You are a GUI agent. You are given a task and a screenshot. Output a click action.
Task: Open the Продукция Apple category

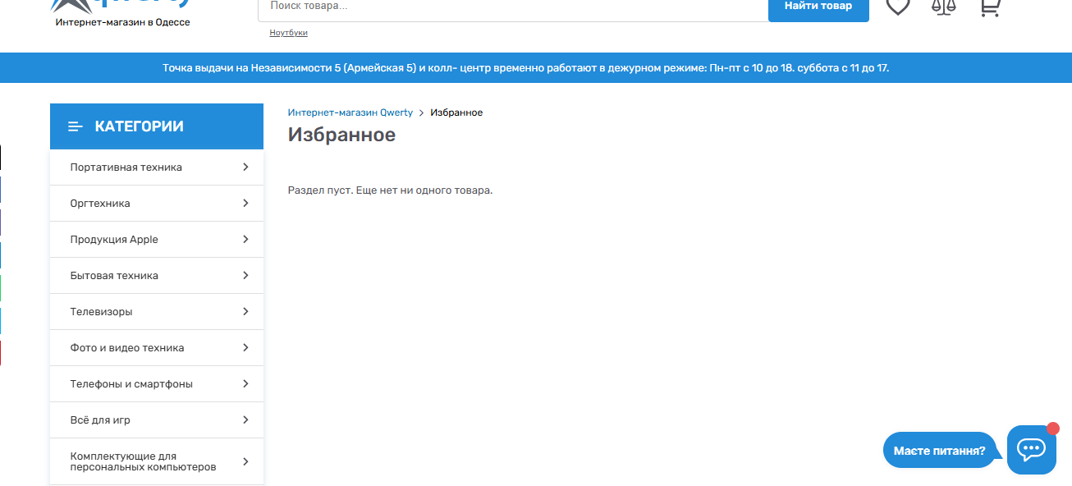(157, 240)
